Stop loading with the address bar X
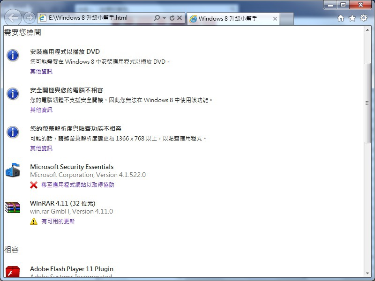Viewport: 375px width, 281px height. pyautogui.click(x=180, y=18)
